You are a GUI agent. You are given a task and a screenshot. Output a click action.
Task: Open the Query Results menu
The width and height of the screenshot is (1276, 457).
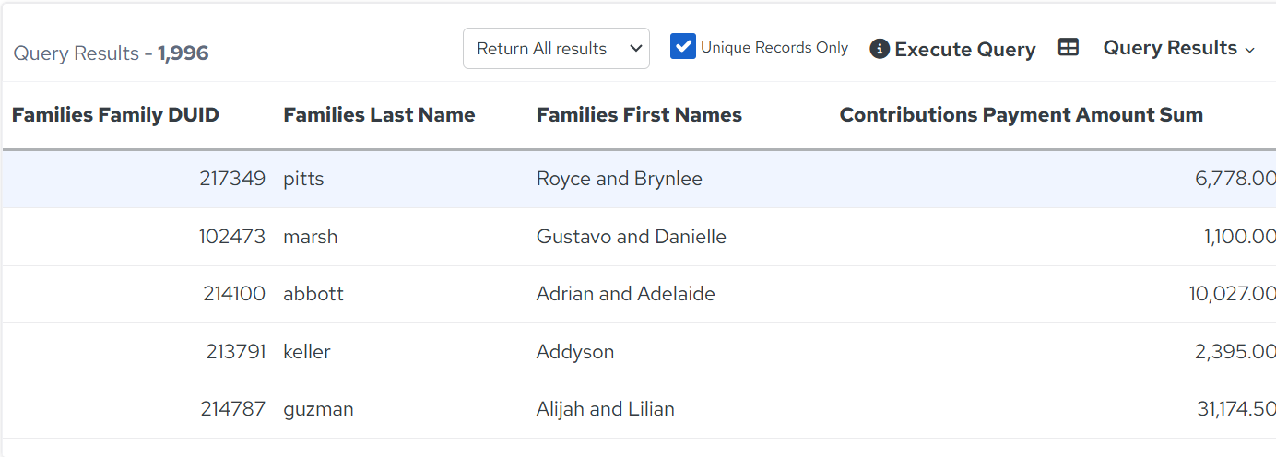[1179, 48]
